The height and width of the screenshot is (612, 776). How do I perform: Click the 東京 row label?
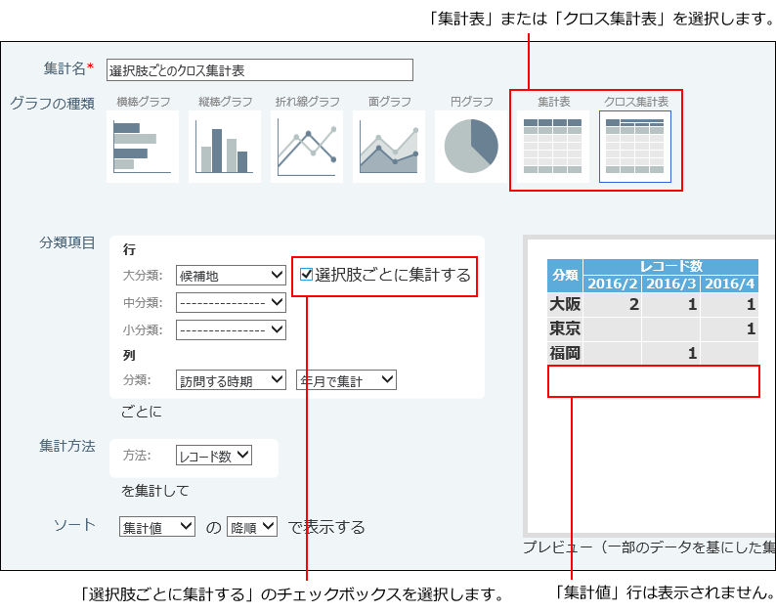565,328
